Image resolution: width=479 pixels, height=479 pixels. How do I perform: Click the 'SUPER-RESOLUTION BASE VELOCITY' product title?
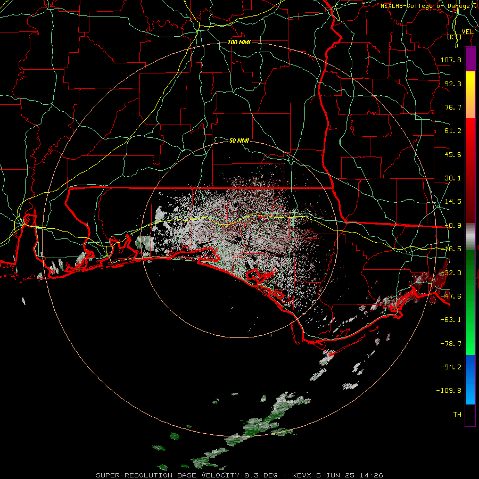[x=168, y=475]
